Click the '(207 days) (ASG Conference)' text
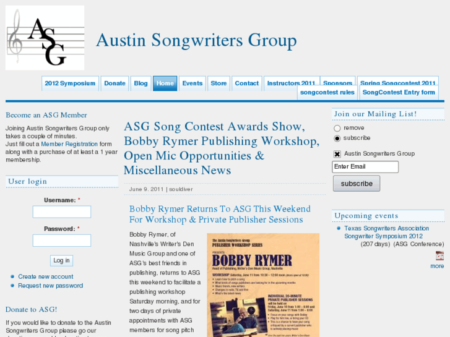450x337 pixels. click(402, 244)
